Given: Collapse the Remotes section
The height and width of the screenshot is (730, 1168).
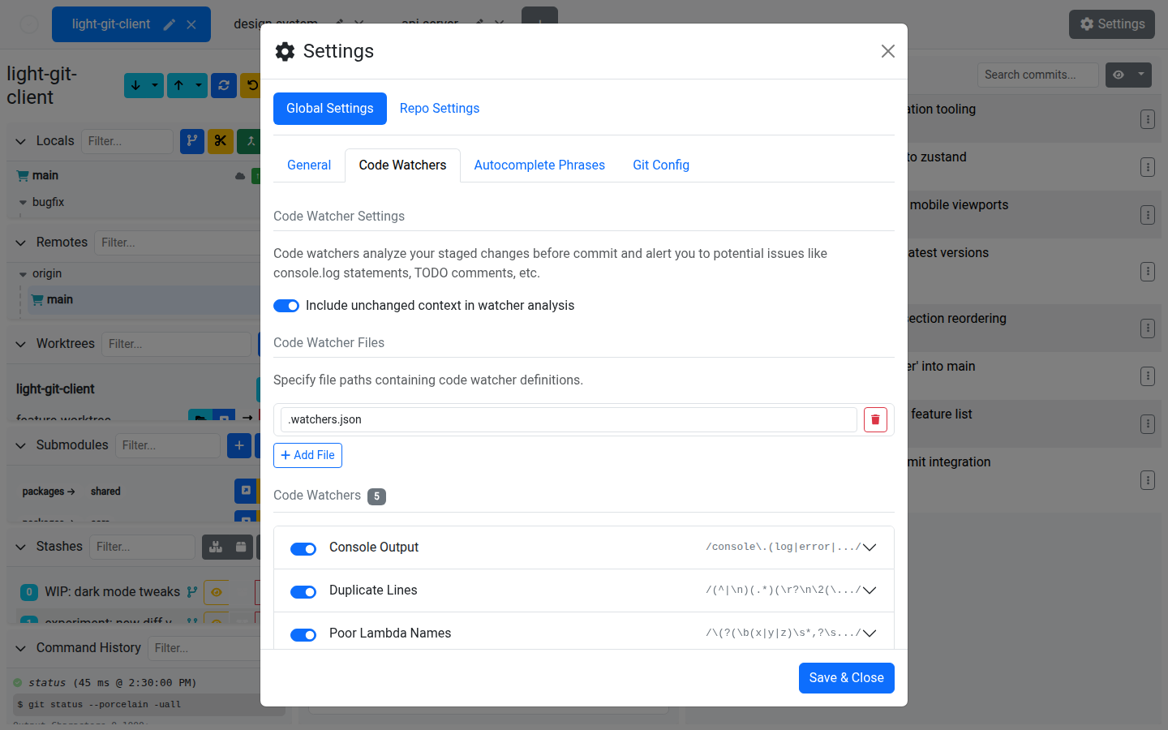Looking at the screenshot, I should [21, 242].
